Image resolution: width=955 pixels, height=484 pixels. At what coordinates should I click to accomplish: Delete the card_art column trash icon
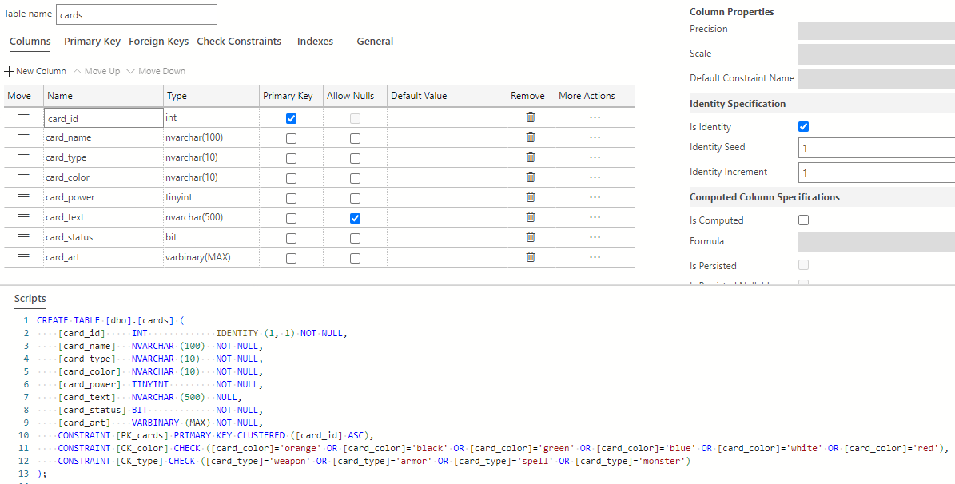pyautogui.click(x=531, y=257)
